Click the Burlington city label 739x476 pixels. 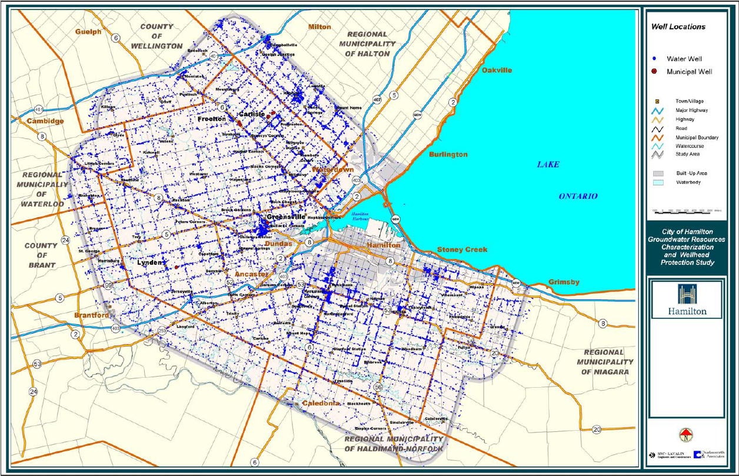click(448, 155)
